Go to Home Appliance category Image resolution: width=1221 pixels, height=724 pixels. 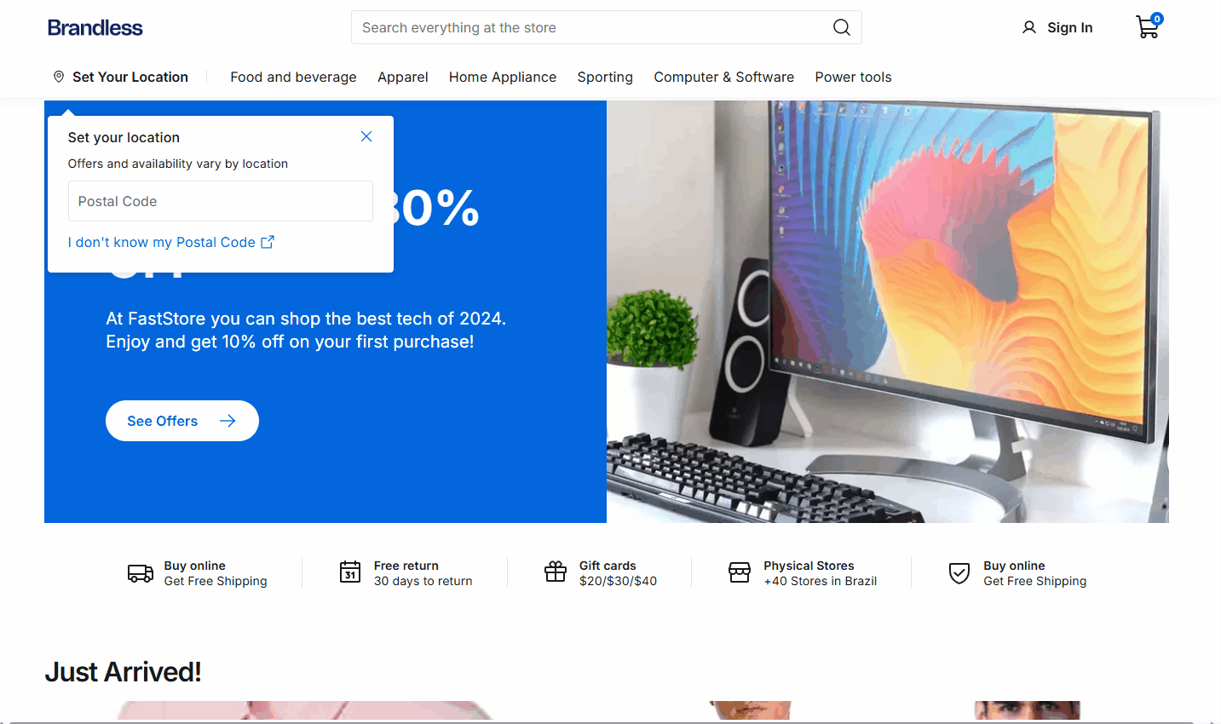coord(503,77)
